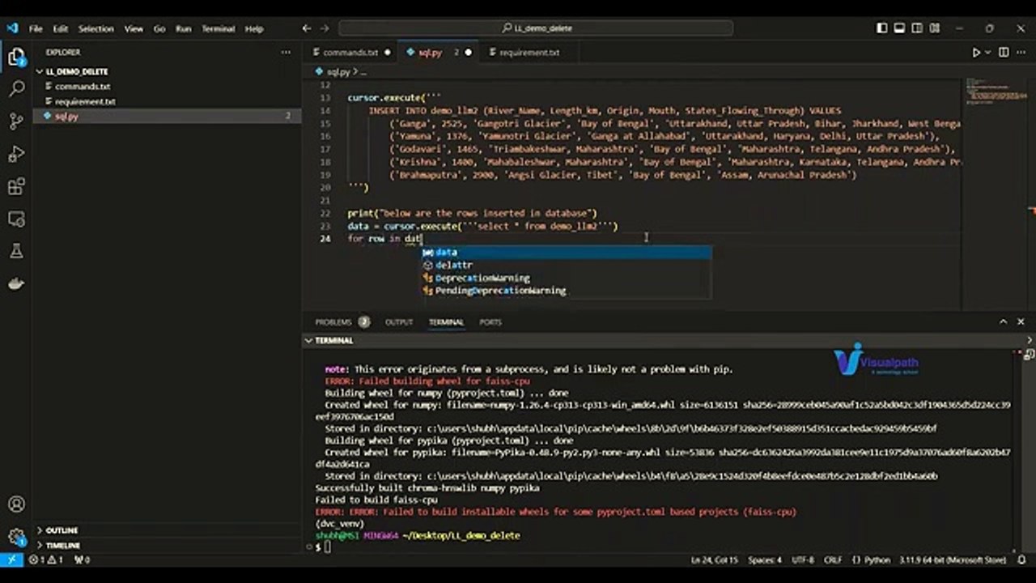Open the Search view in activity bar
This screenshot has height=583, width=1036.
coord(16,89)
